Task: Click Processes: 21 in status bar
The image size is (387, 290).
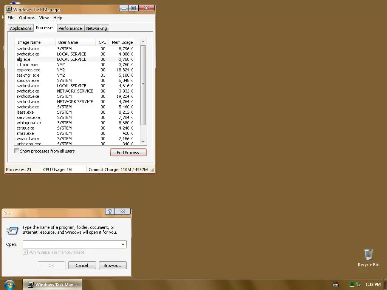Action: coord(19,170)
